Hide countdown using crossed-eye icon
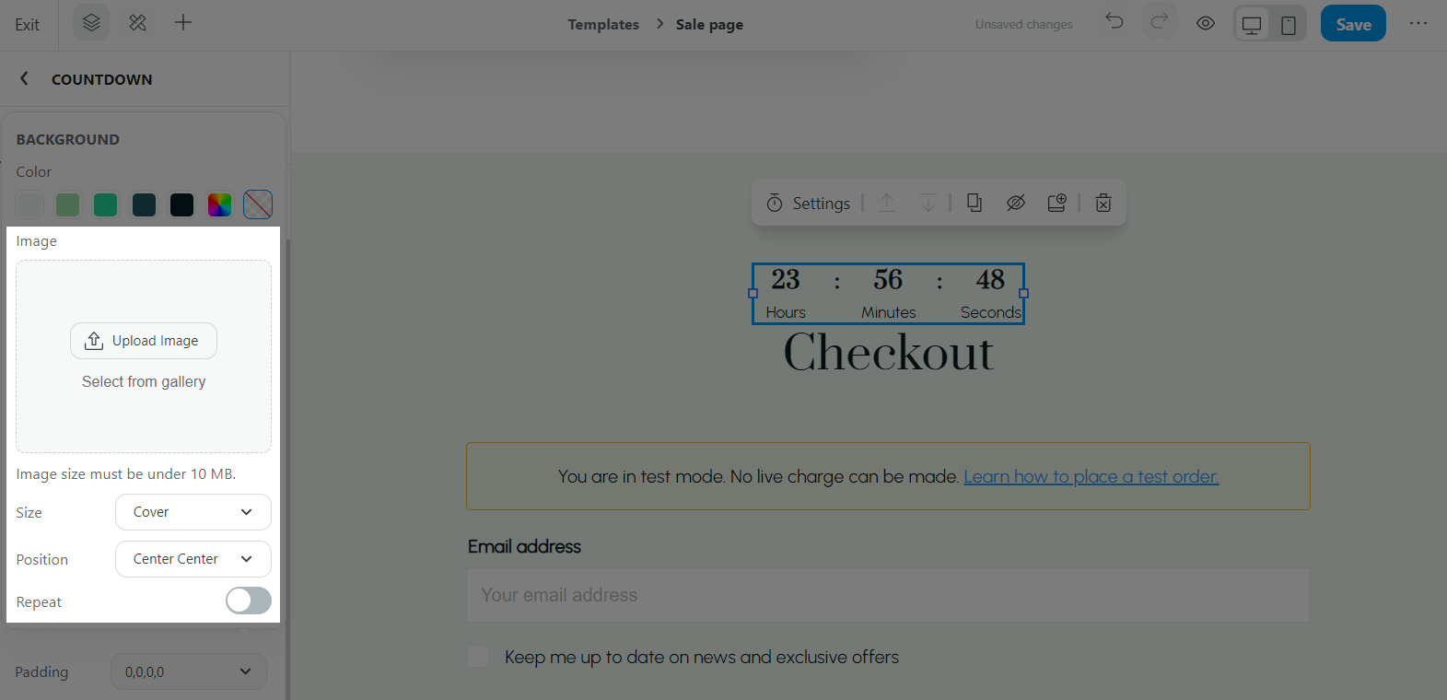 coord(1015,203)
